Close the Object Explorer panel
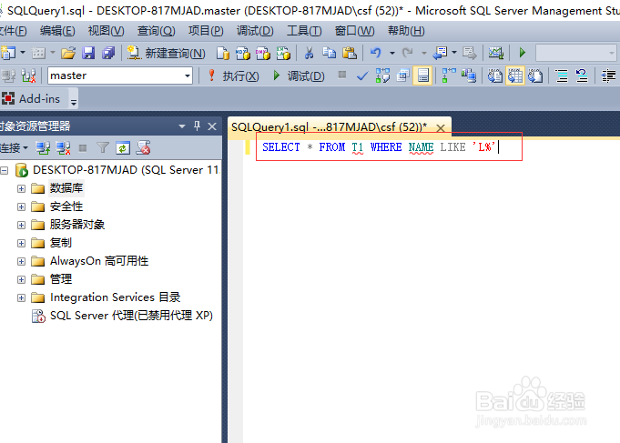 pyautogui.click(x=212, y=126)
